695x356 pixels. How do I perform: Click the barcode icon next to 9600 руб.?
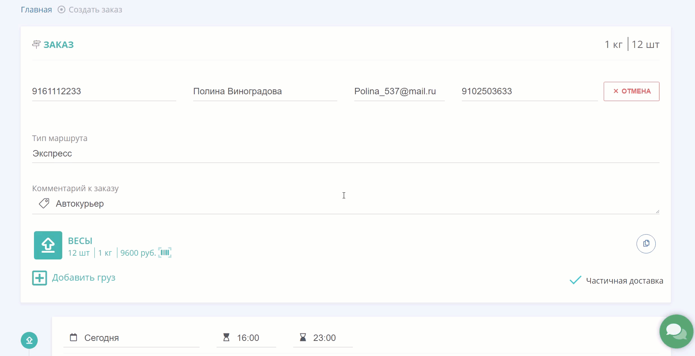(165, 253)
